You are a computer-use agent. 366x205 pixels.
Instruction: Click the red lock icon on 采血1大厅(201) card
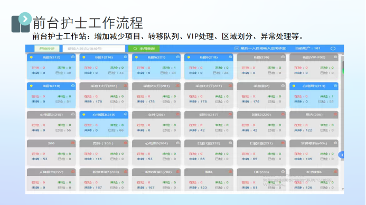[125, 86]
